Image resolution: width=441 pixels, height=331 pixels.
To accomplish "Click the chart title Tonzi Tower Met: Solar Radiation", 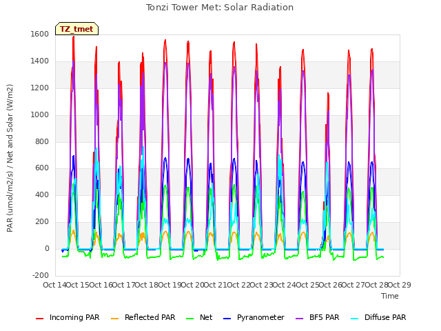I will coord(220,8).
